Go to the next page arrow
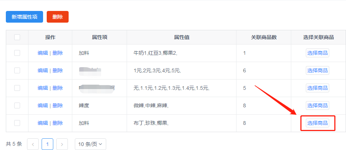 62,144
